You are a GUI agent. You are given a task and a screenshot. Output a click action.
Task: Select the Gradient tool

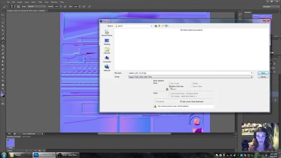click(3, 57)
